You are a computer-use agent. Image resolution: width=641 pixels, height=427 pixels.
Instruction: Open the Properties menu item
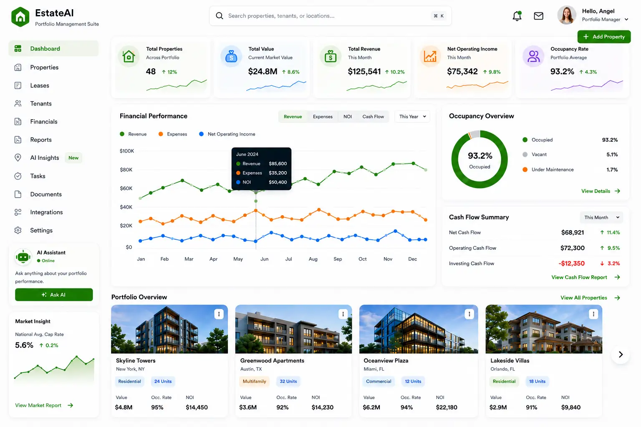(53, 67)
